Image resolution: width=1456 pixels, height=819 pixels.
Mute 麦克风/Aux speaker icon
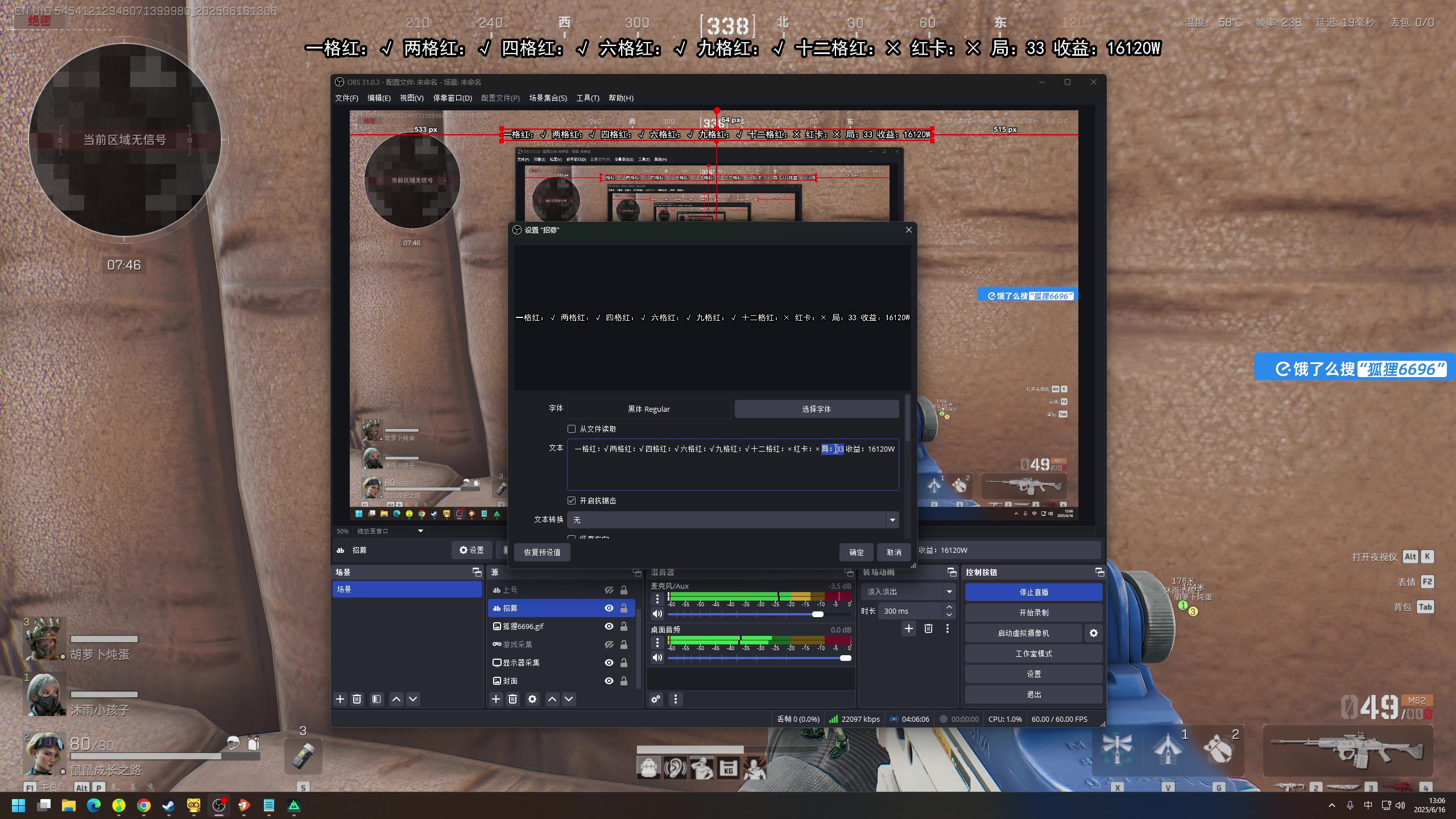[657, 614]
